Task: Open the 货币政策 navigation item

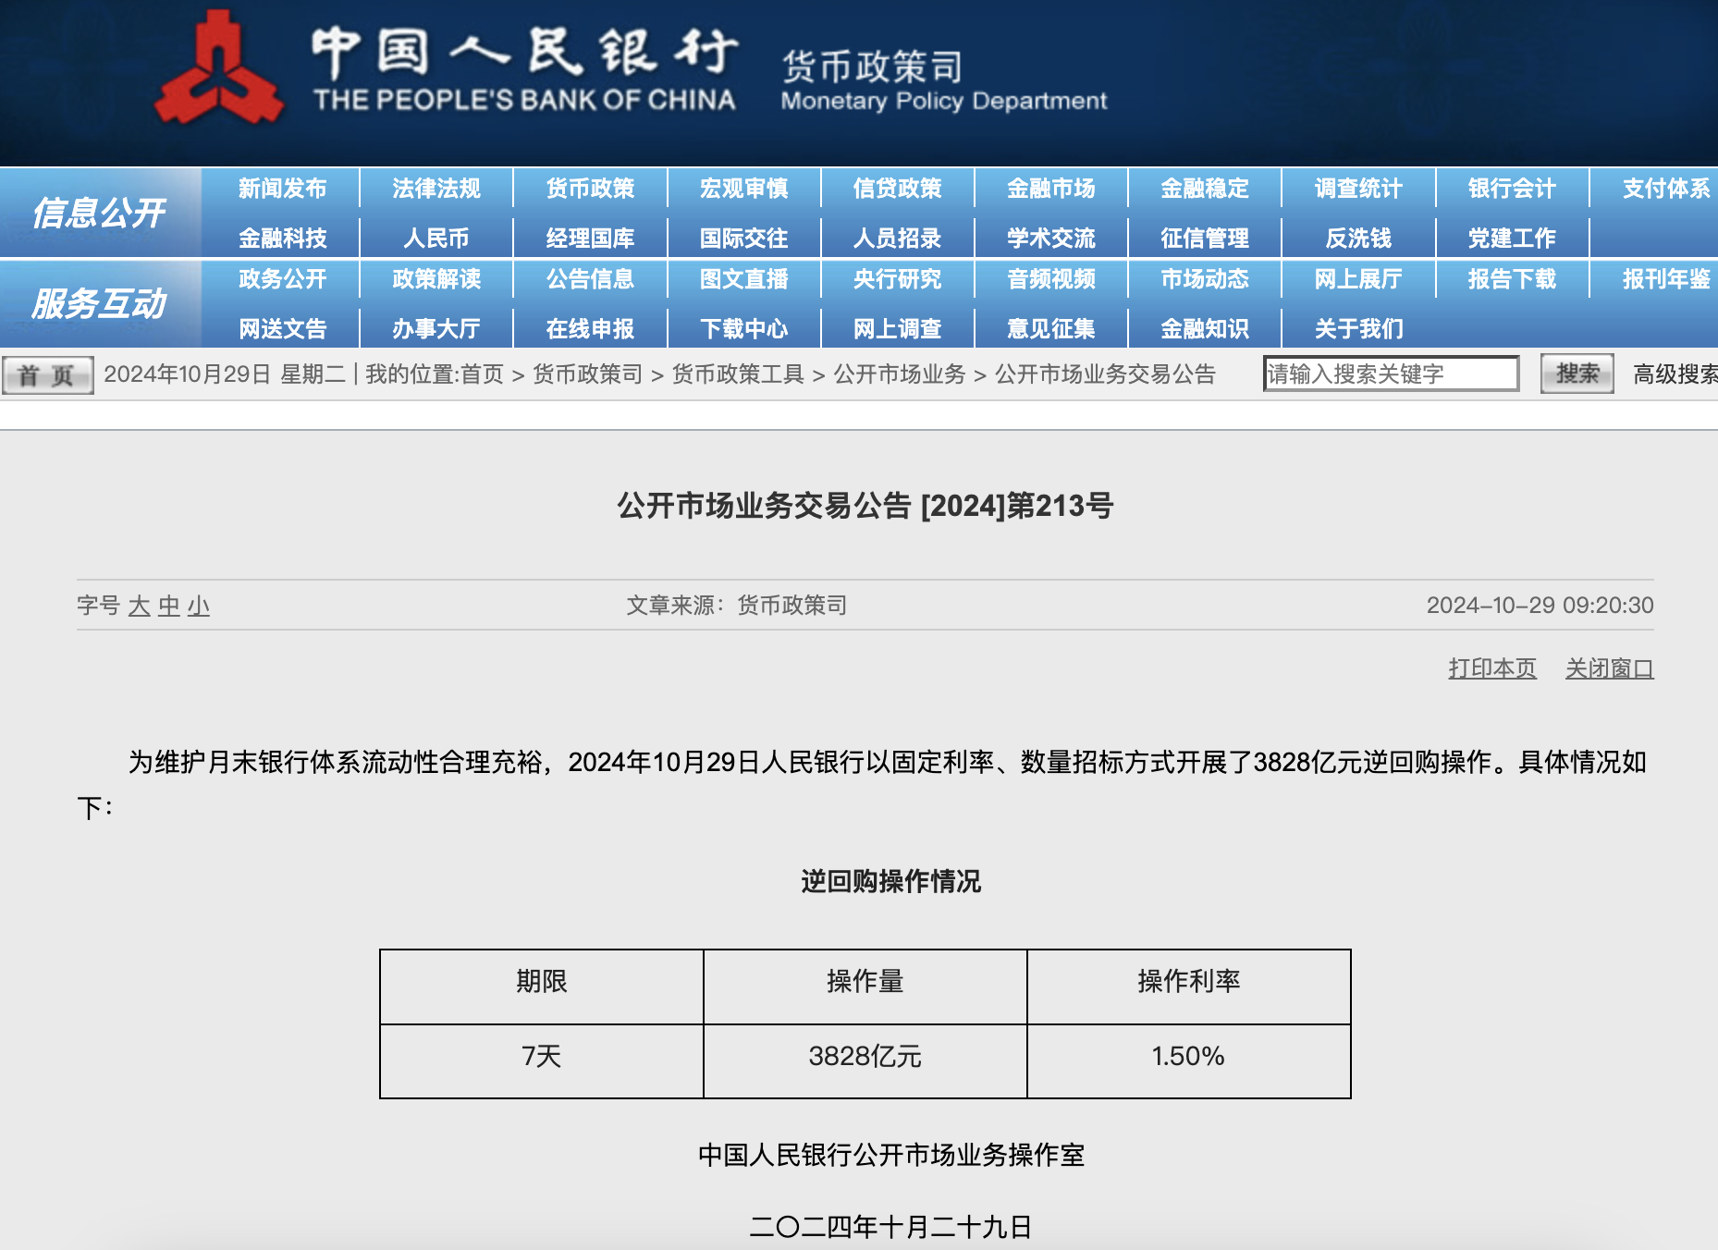Action: (x=590, y=189)
